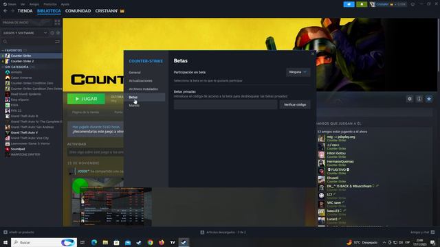This screenshot has height=247, width=440.
Task: Click the Windows taskbar Buscar search box
Action: click(44, 242)
